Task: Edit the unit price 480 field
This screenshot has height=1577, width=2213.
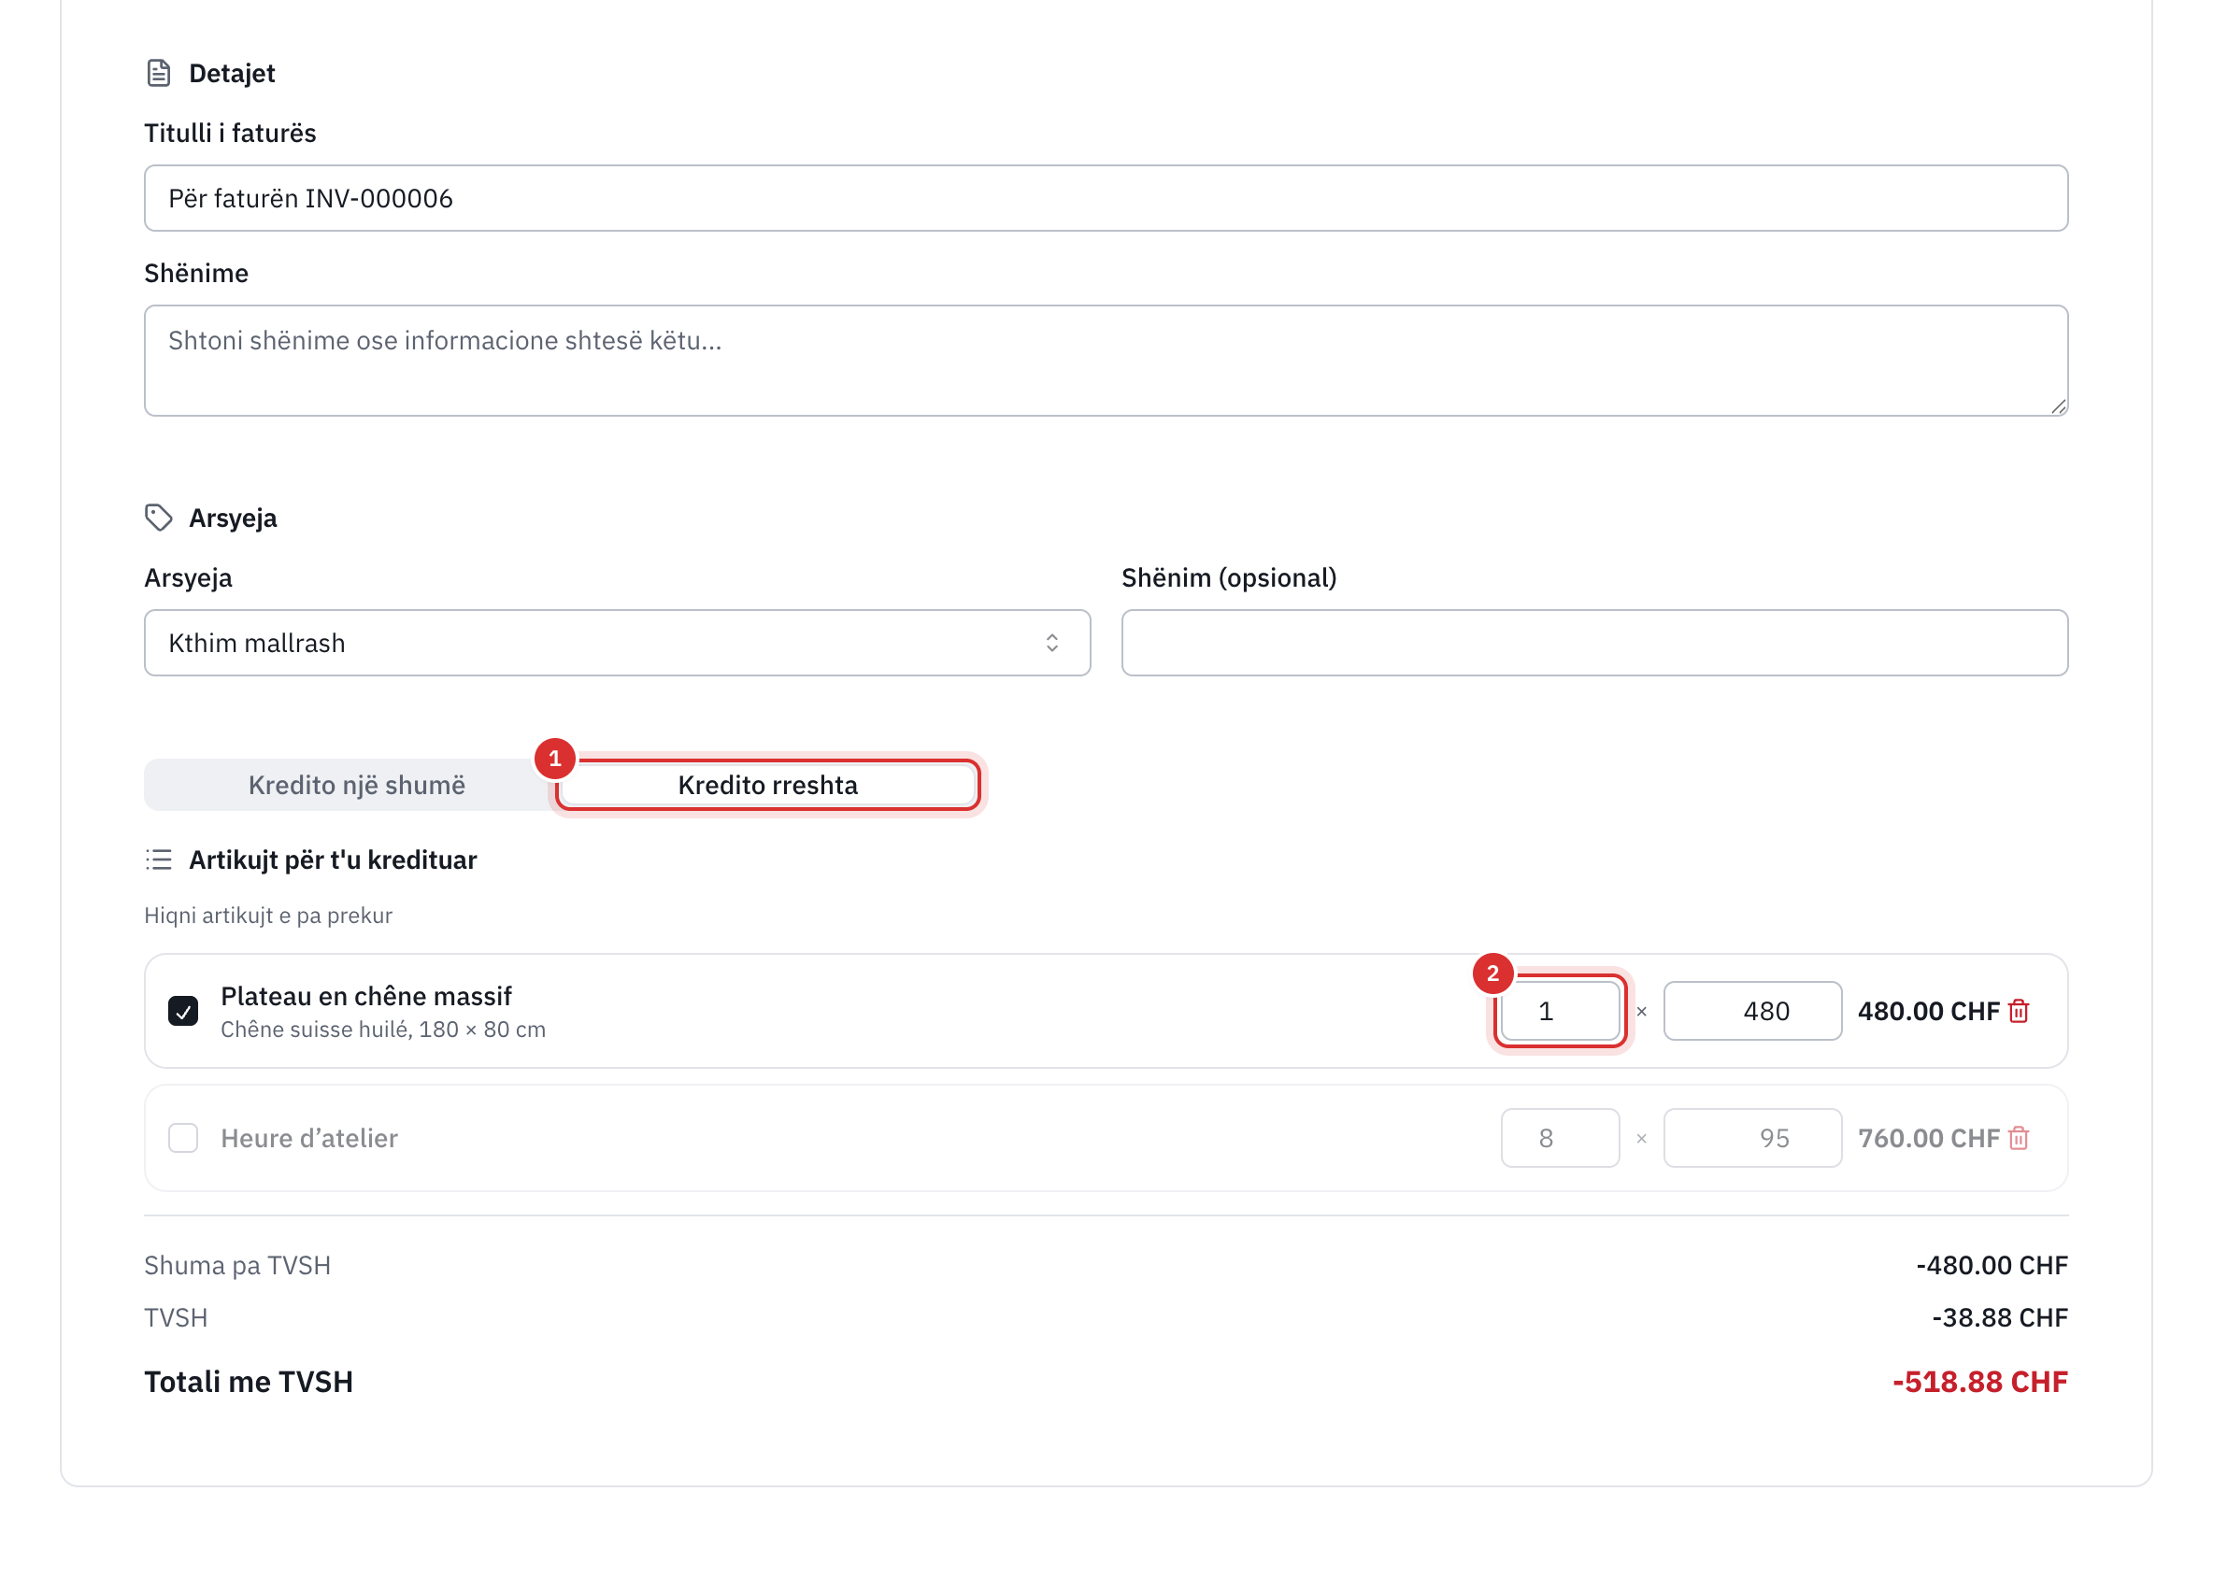Action: tap(1751, 1011)
